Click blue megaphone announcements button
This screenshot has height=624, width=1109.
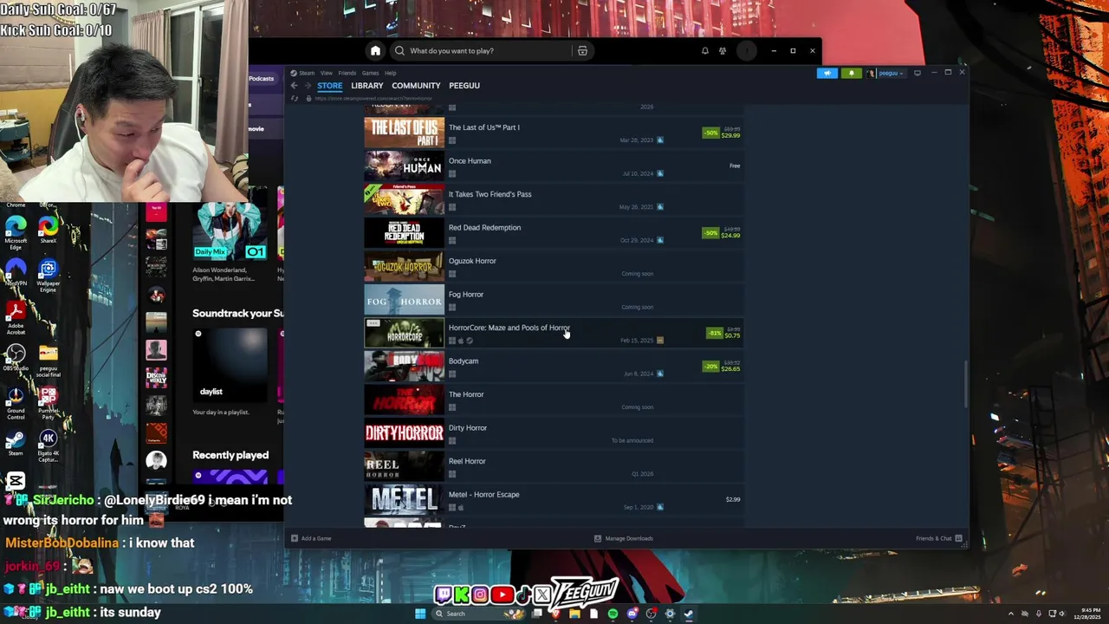827,73
